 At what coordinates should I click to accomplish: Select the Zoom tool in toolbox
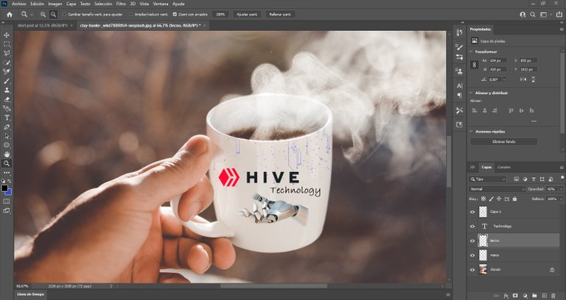tap(7, 163)
